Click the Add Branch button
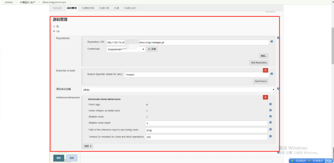This screenshot has height=163, width=334. 261,81
